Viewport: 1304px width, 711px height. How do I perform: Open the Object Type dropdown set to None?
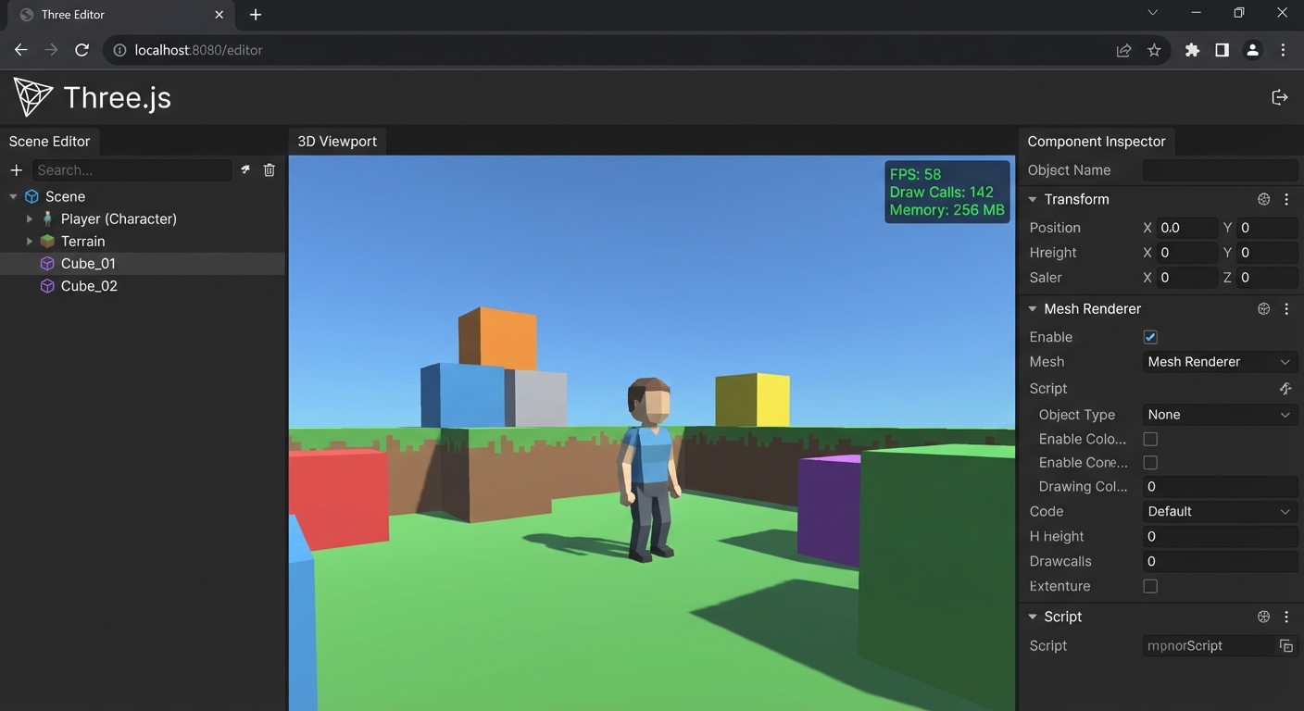pos(1218,415)
